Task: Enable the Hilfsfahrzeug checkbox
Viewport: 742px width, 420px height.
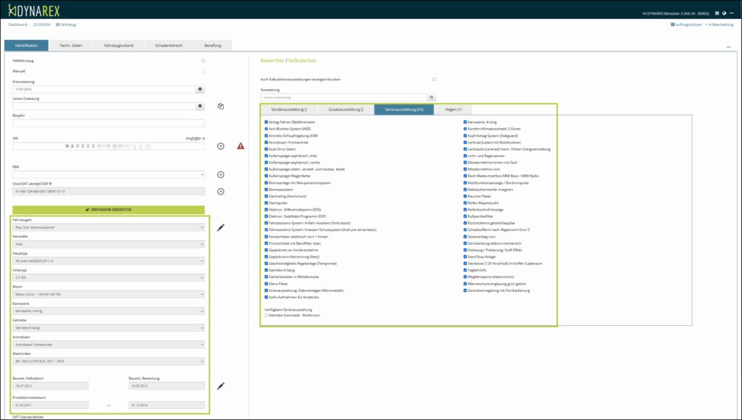Action: [x=203, y=61]
